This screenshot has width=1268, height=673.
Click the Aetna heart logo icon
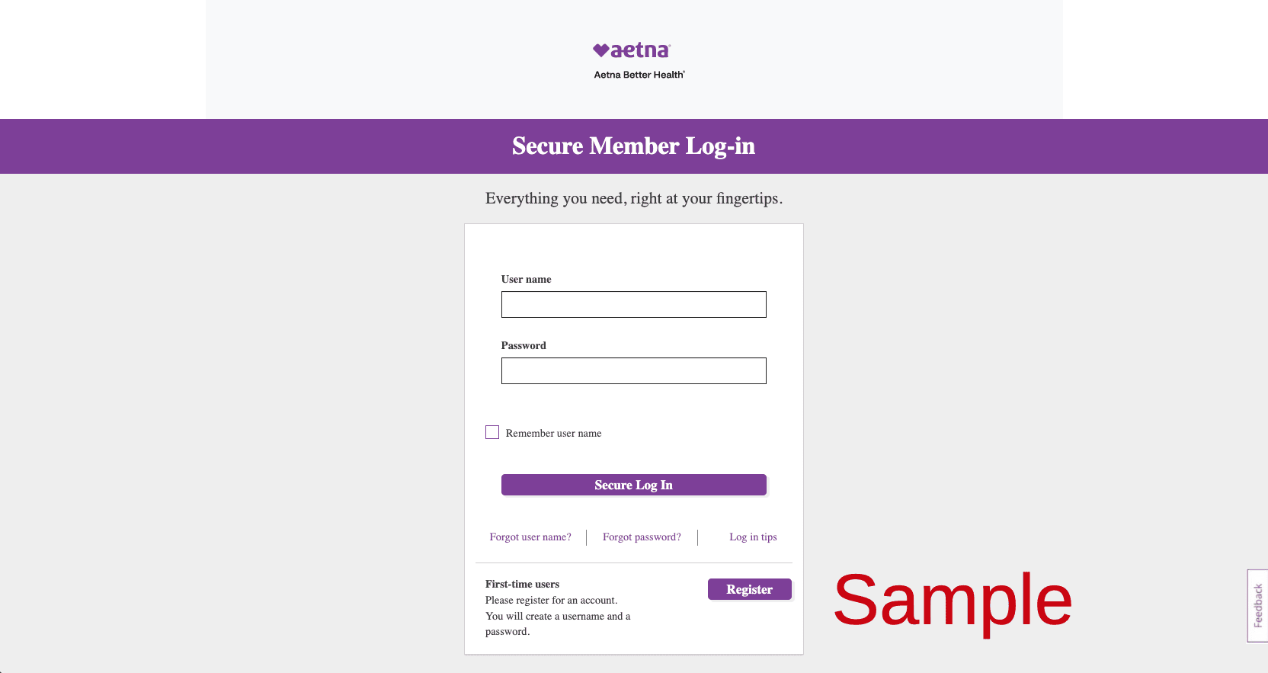pyautogui.click(x=601, y=50)
